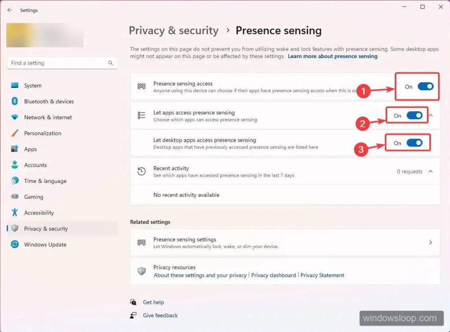Viewport: 450px width, 332px height.
Task: Turn off Presence sensing access toggle
Action: click(x=425, y=87)
